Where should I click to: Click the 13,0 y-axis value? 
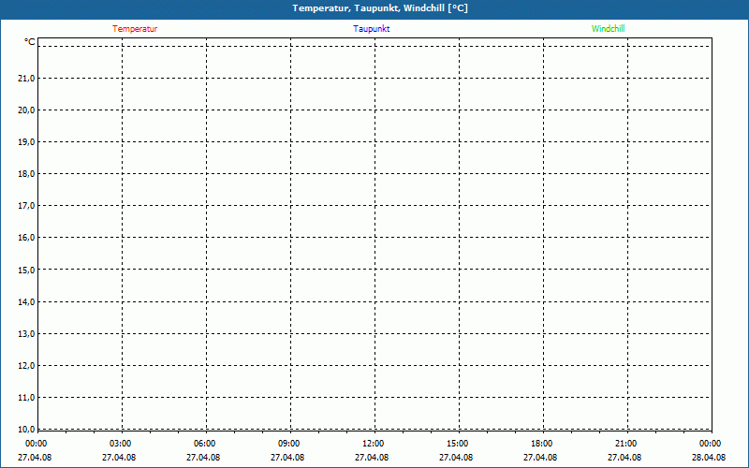coord(26,334)
